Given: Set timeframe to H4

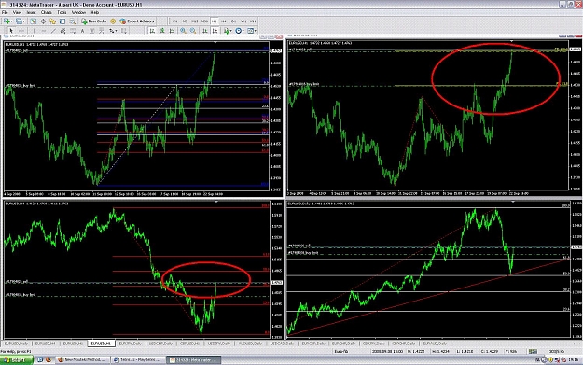Looking at the screenshot, I should 223,21.
